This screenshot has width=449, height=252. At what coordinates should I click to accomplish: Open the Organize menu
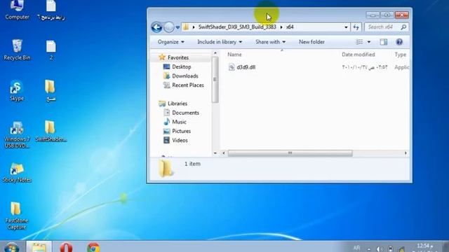click(170, 42)
